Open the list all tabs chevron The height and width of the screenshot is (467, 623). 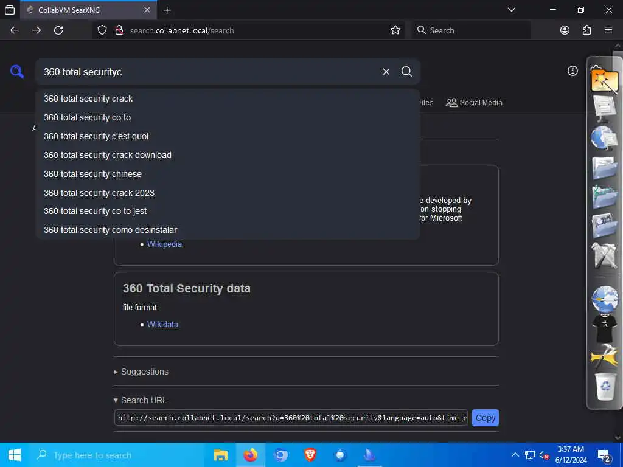(512, 10)
